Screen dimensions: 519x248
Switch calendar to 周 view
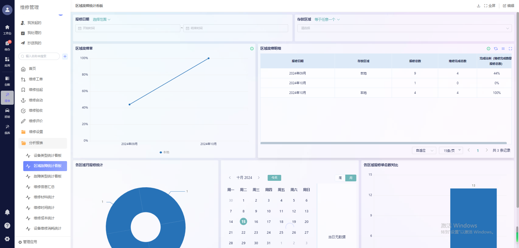pos(340,178)
